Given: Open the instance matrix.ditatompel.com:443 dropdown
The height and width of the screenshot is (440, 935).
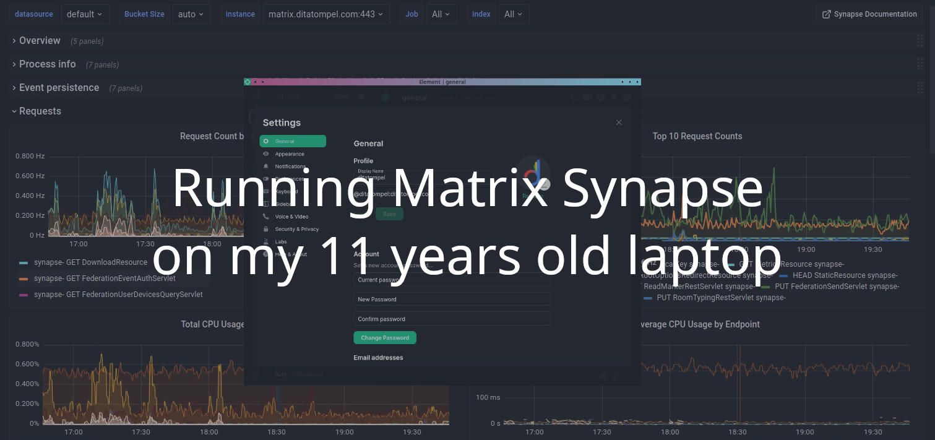Looking at the screenshot, I should click(x=326, y=14).
